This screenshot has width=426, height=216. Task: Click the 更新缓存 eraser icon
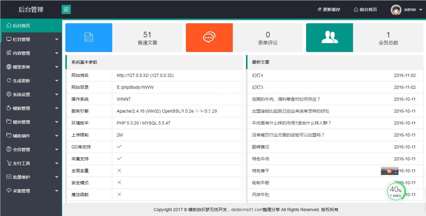click(x=319, y=9)
